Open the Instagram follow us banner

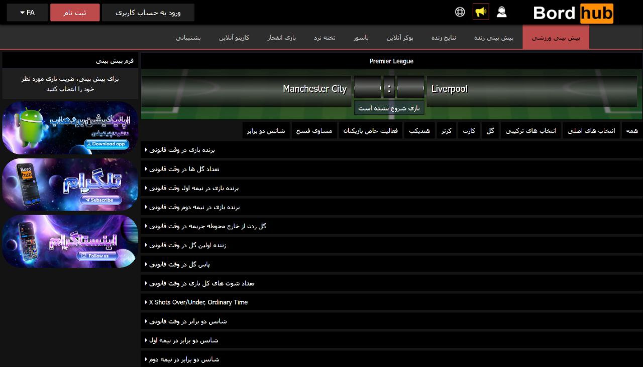[x=70, y=241]
